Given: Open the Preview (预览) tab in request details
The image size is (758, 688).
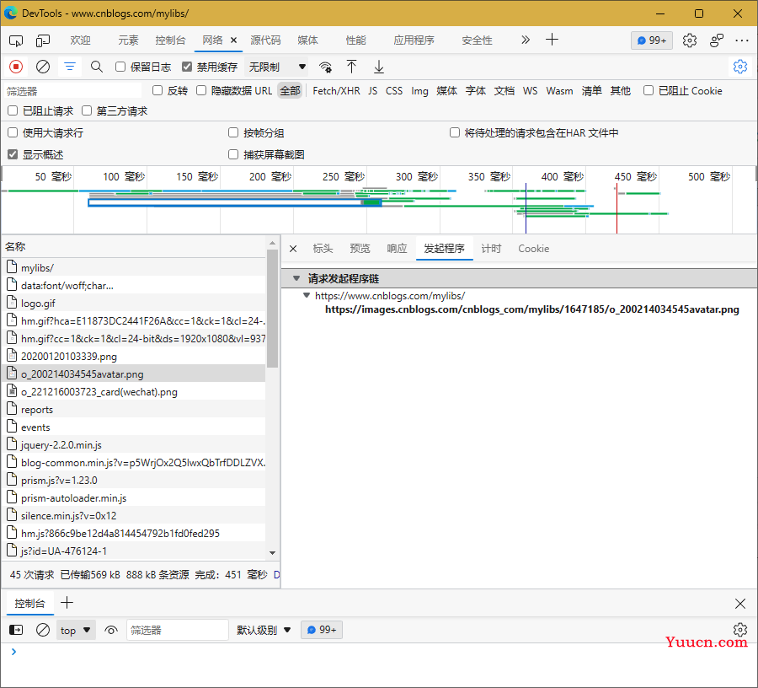Looking at the screenshot, I should coord(360,249).
